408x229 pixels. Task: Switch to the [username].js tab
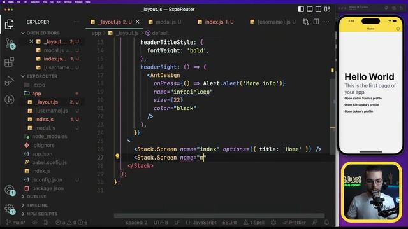pyautogui.click(x=273, y=22)
